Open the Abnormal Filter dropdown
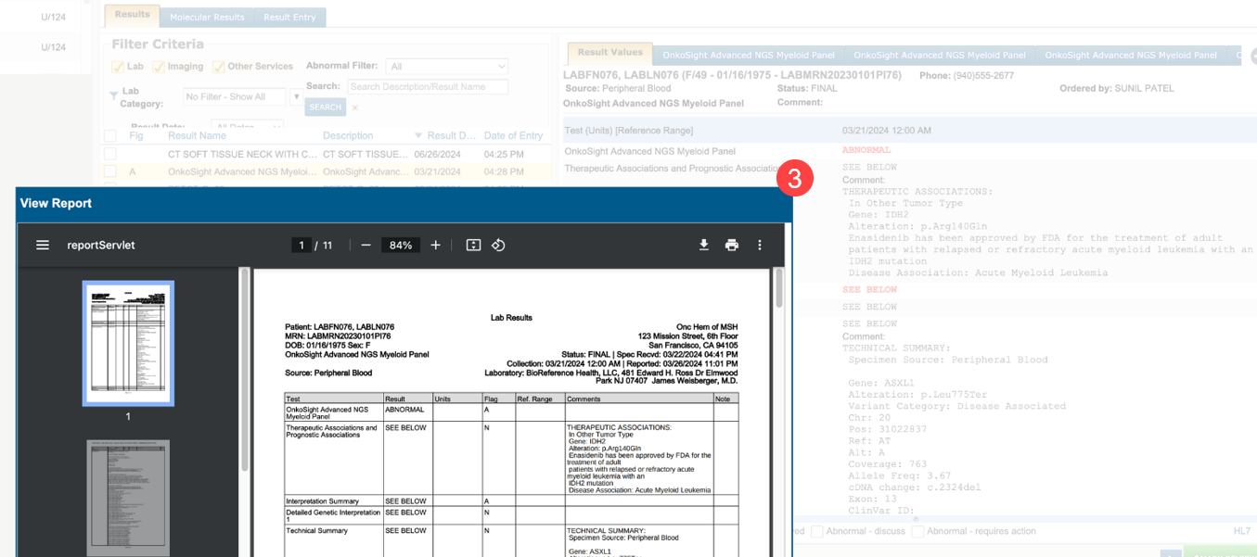 [448, 67]
